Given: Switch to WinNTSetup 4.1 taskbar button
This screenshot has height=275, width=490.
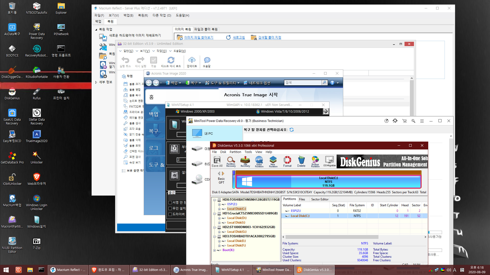Looking at the screenshot, I should click(x=232, y=270).
